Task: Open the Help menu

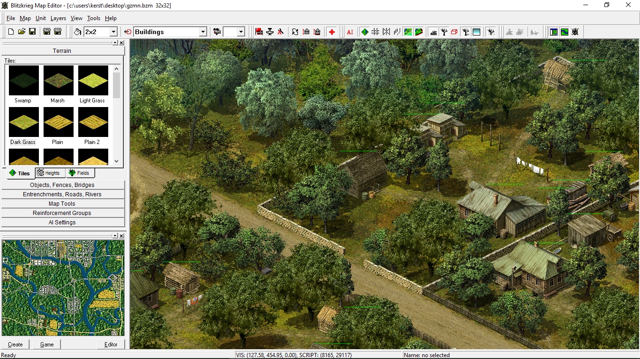Action: coord(111,18)
